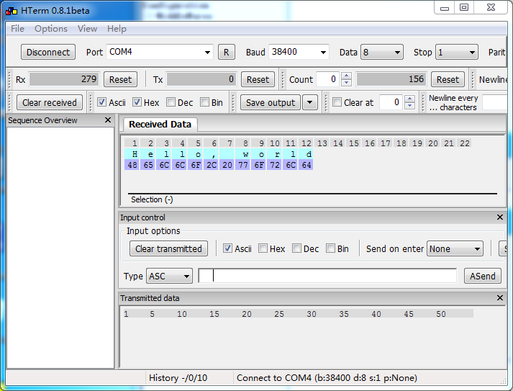Viewport: 513px width, 391px height.
Task: Open the Options menu
Action: (x=51, y=29)
